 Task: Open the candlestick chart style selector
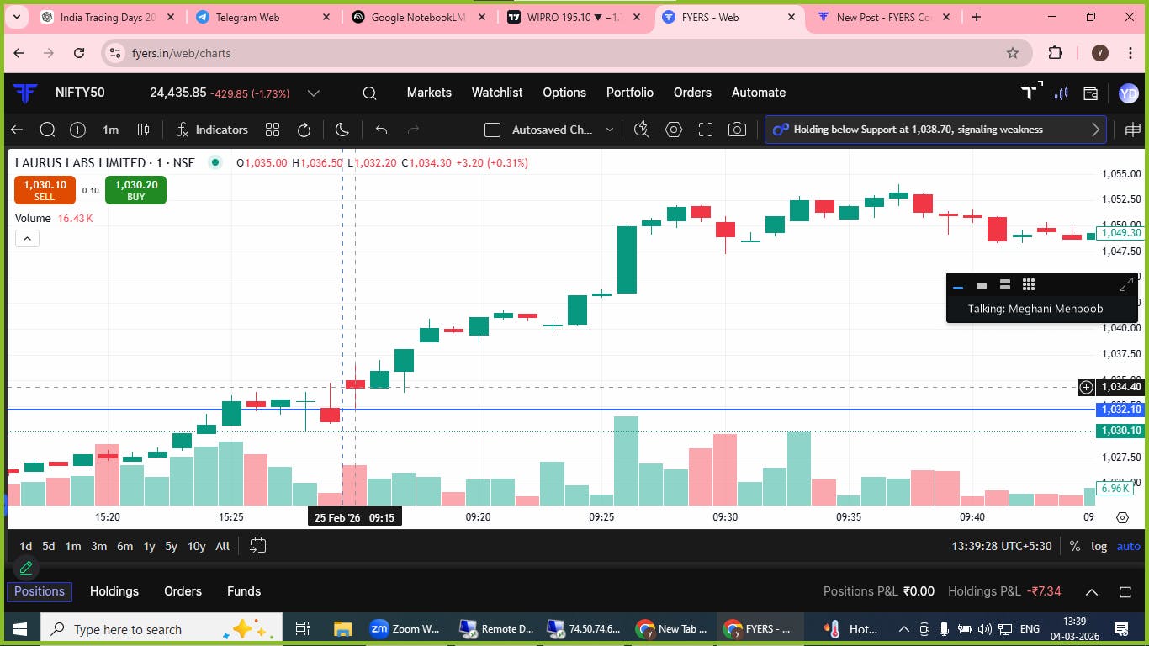tap(144, 130)
